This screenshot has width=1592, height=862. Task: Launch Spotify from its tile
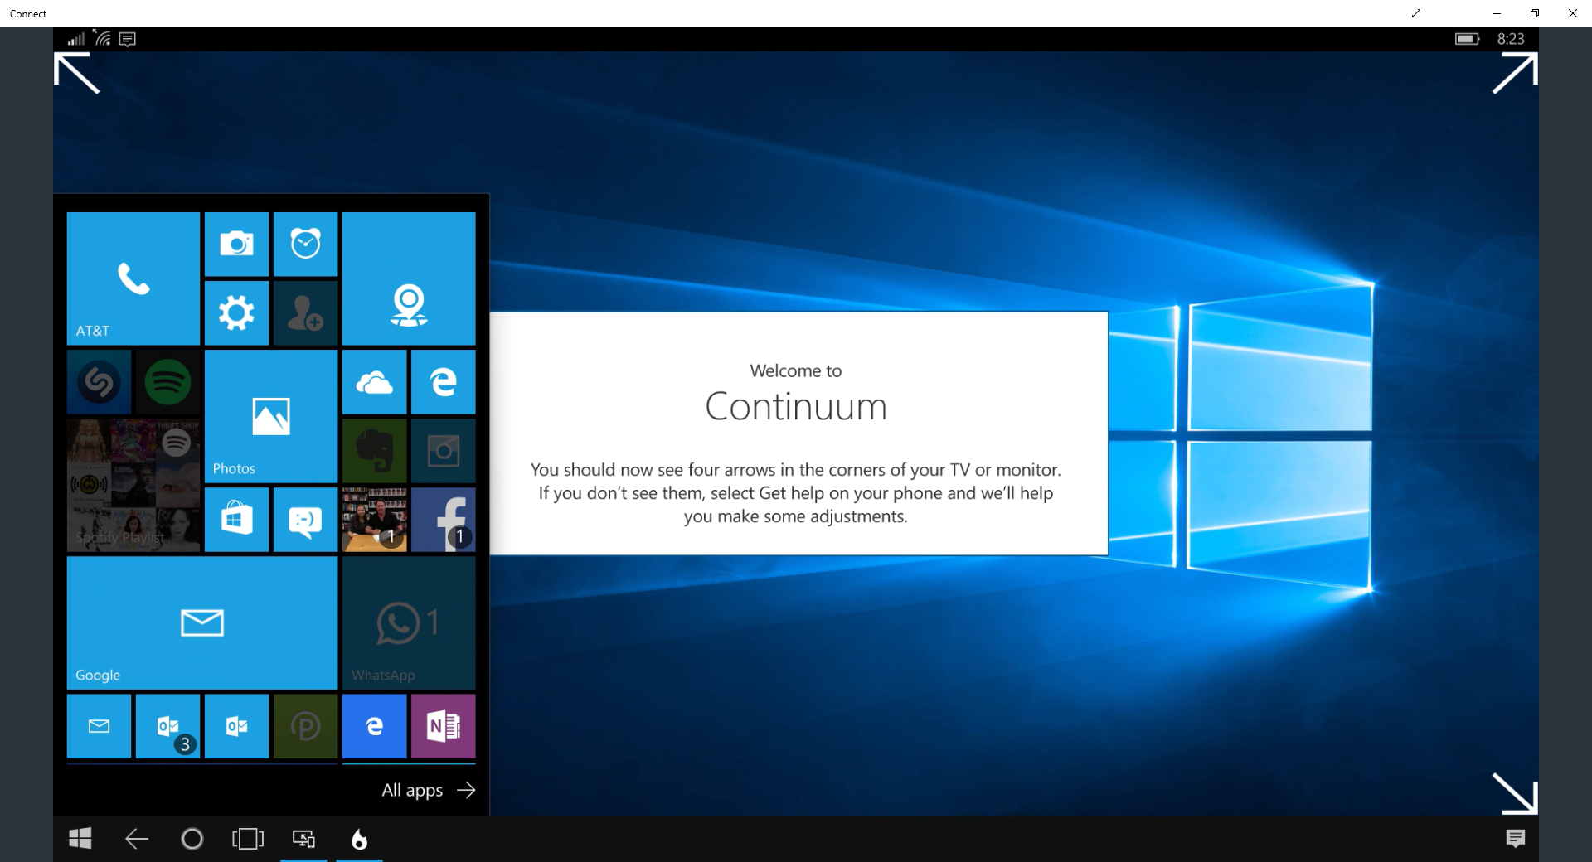click(167, 382)
